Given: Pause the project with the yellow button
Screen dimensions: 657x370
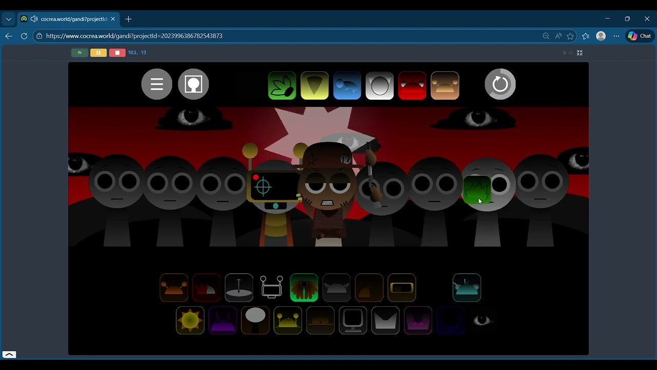Looking at the screenshot, I should click(98, 52).
